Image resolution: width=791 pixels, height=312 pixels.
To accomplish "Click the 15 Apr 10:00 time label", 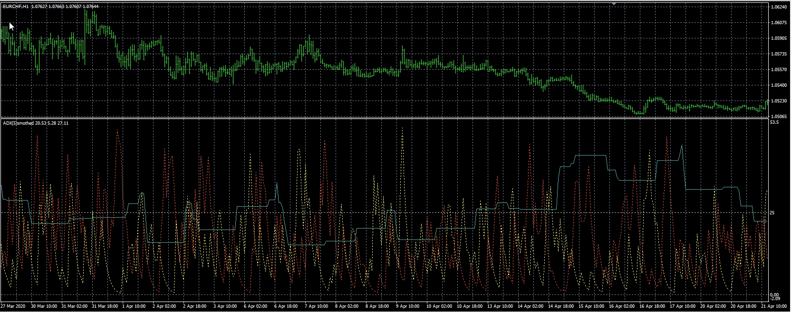I will (592, 306).
